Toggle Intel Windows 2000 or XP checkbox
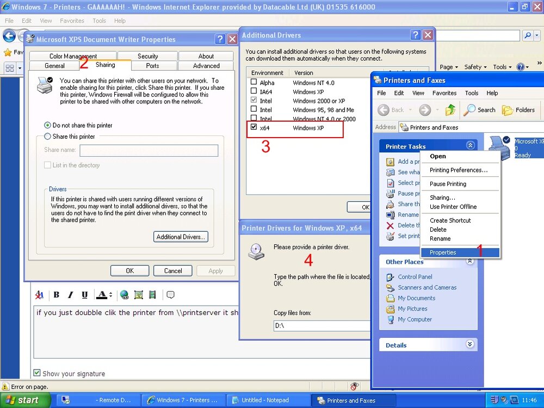Screen dimensions: 544x408 [254, 100]
